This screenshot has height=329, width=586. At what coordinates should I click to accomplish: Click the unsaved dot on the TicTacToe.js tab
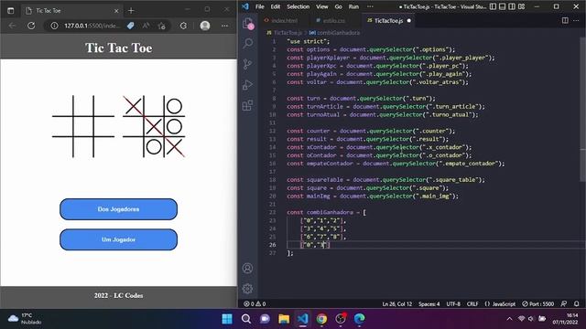(x=409, y=20)
